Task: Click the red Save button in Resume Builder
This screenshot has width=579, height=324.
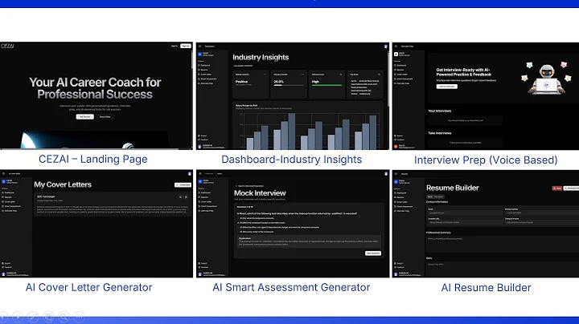Action: pos(556,188)
